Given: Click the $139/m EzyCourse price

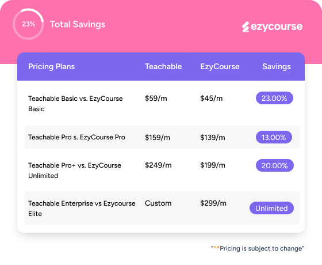Looking at the screenshot, I should coord(213,138).
